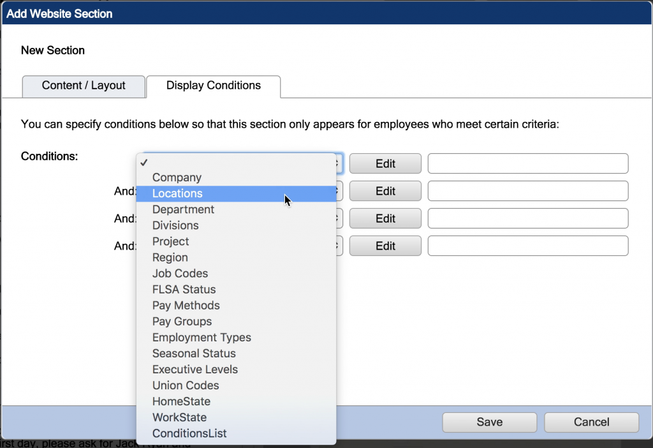Viewport: 653px width, 448px height.
Task: Choose Pay Groups condition type
Action: (182, 321)
